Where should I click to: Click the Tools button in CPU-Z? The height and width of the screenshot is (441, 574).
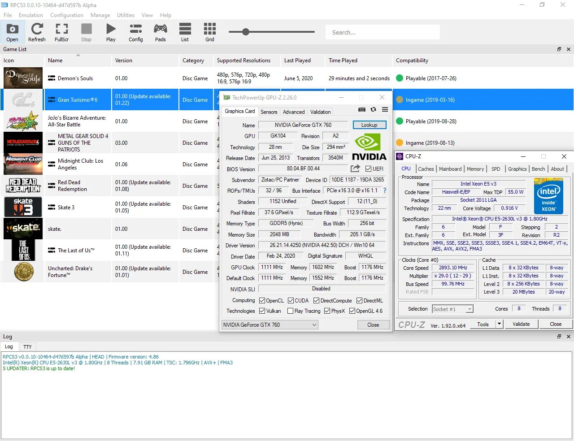click(x=483, y=324)
